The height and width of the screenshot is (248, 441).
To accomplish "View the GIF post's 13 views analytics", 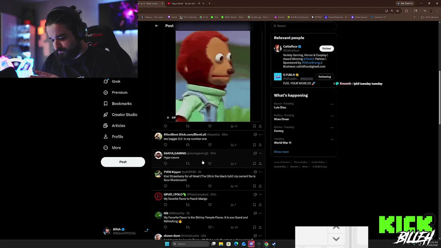I will click(234, 126).
